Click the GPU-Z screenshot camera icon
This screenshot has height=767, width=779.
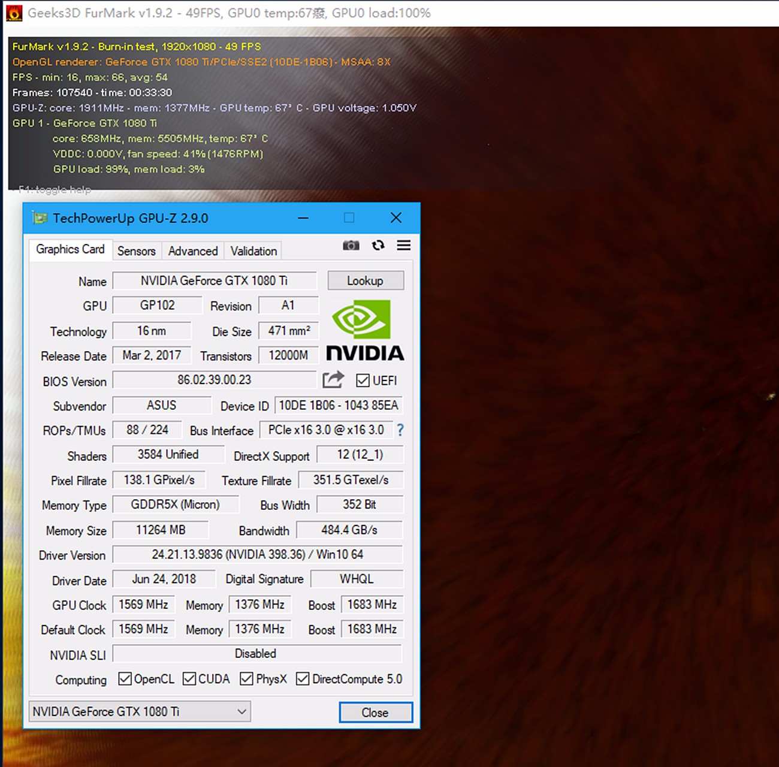point(351,245)
